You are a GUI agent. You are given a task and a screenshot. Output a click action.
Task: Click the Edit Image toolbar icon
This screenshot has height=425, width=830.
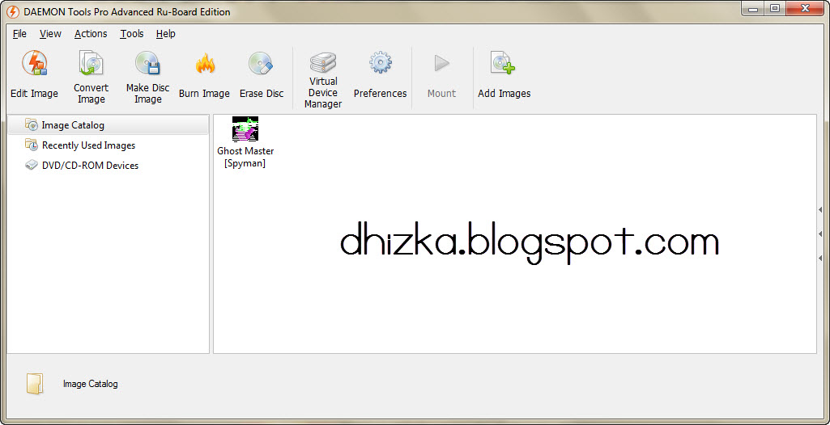pyautogui.click(x=34, y=63)
